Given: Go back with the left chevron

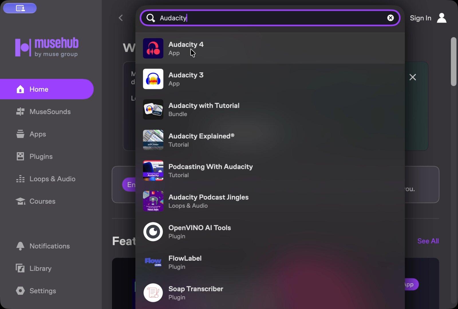Looking at the screenshot, I should point(121,18).
